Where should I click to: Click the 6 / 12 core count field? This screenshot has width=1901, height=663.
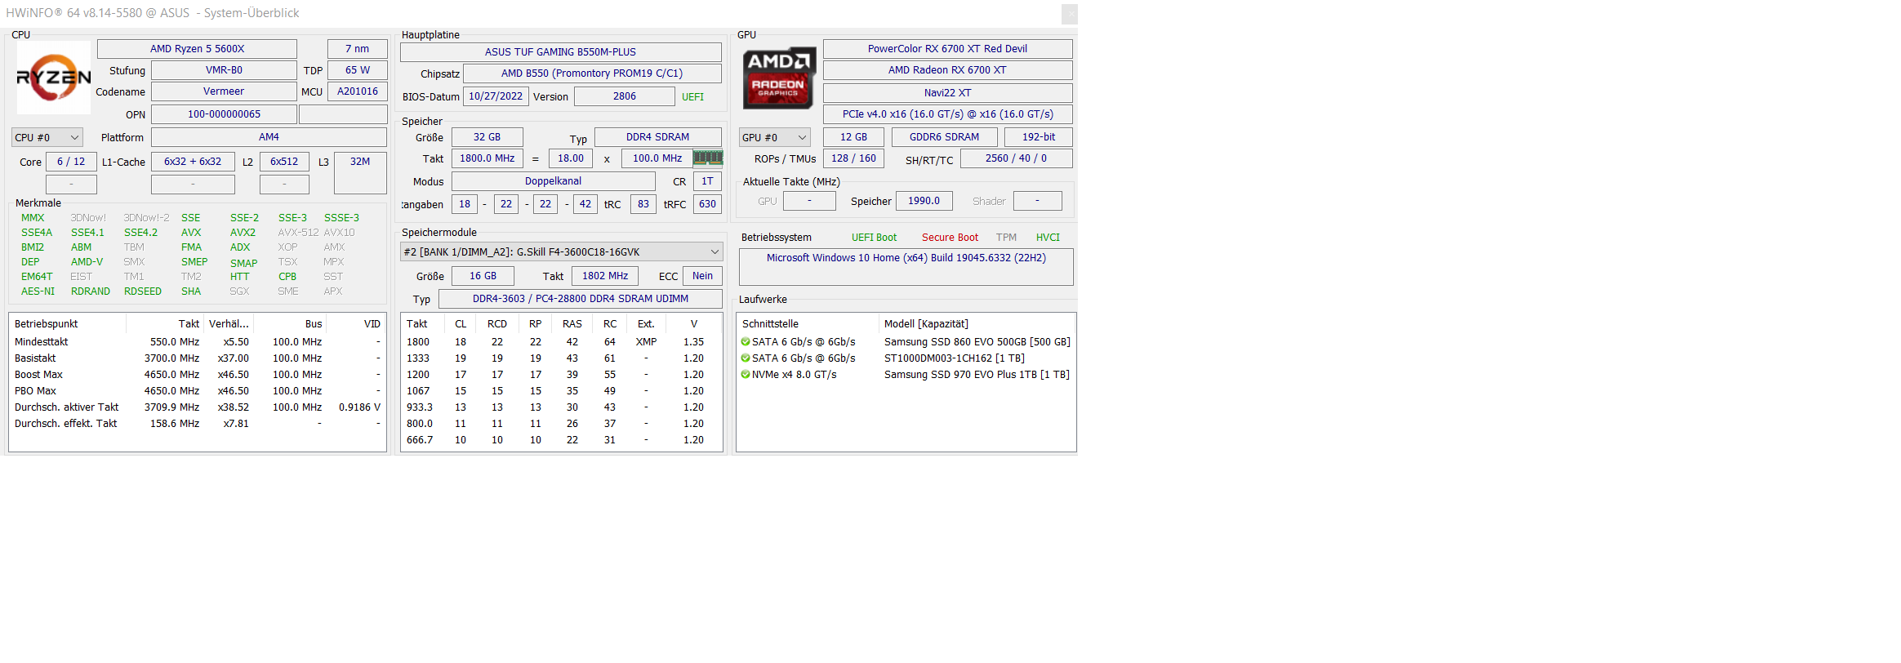click(x=71, y=162)
